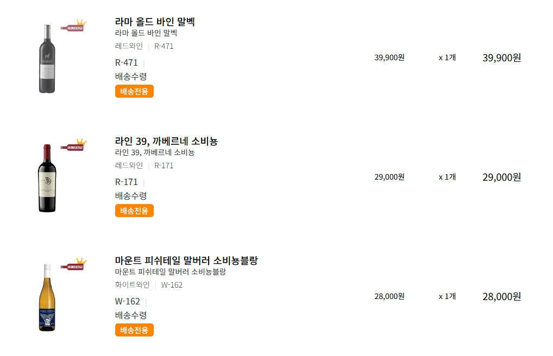This screenshot has height=356, width=553.
Task: Select the 레드와인 category label for R-471
Action: coord(129,46)
